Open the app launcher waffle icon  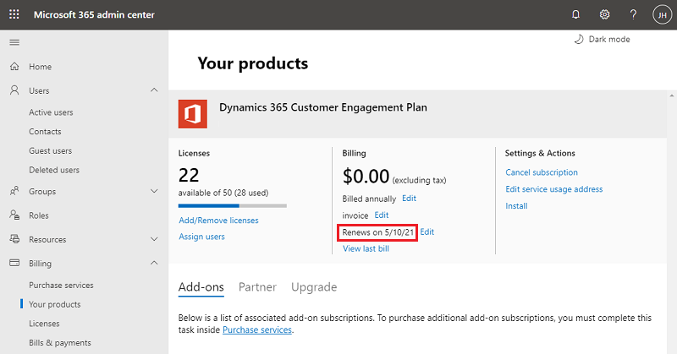coord(14,14)
